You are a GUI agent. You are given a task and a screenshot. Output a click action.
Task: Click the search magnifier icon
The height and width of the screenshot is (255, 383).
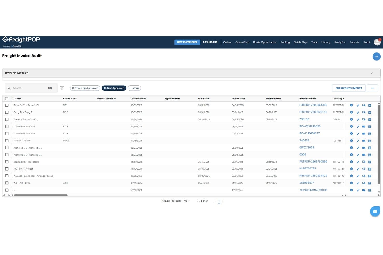click(x=9, y=88)
